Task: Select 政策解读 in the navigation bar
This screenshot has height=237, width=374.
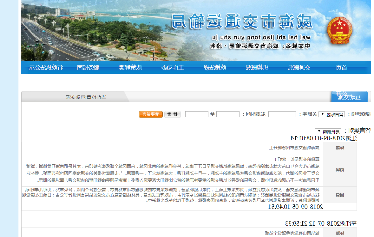Action: tap(130, 68)
